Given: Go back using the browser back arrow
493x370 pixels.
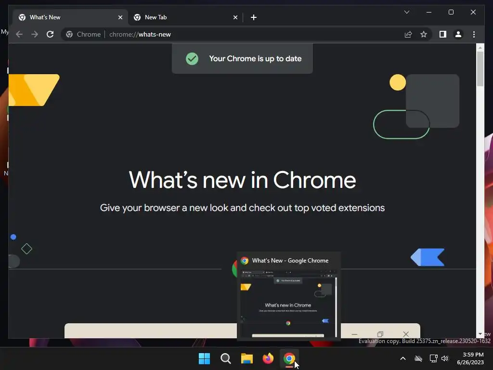Looking at the screenshot, I should (19, 34).
